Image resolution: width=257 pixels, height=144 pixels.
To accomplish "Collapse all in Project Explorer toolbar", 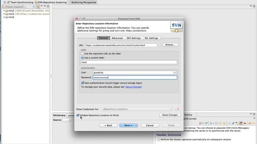I will pyautogui.click(x=34, y=7).
